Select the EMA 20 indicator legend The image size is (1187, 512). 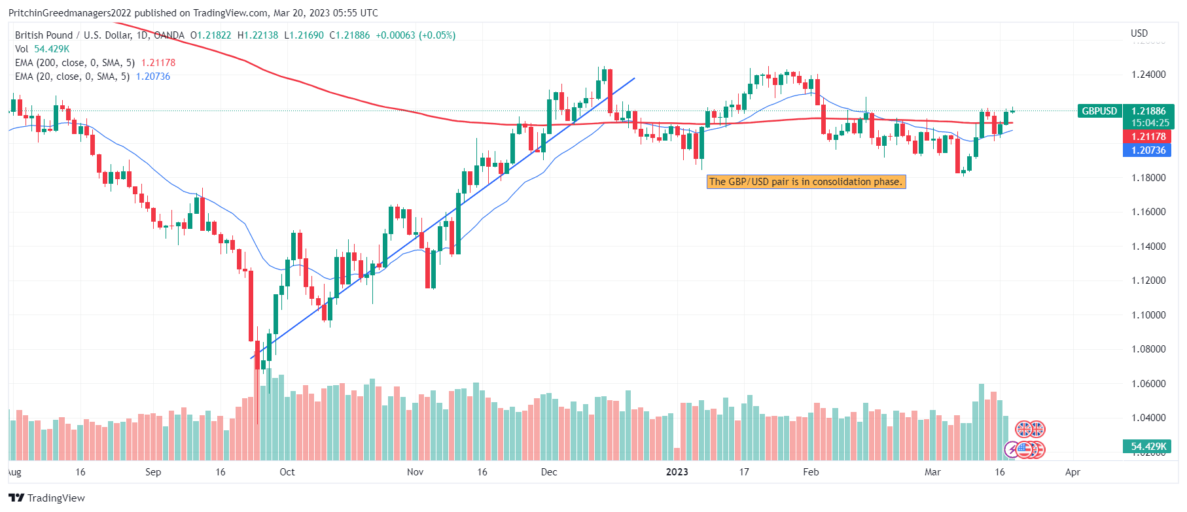tap(92, 77)
